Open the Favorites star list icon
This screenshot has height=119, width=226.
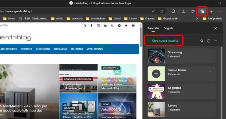coord(193,11)
